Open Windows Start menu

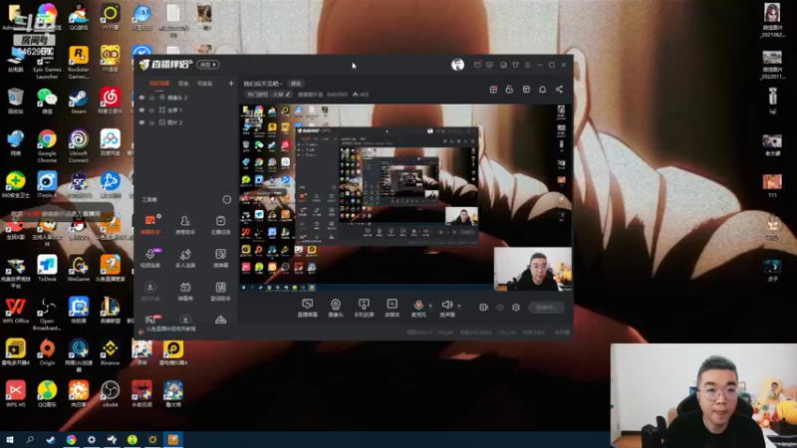10,440
